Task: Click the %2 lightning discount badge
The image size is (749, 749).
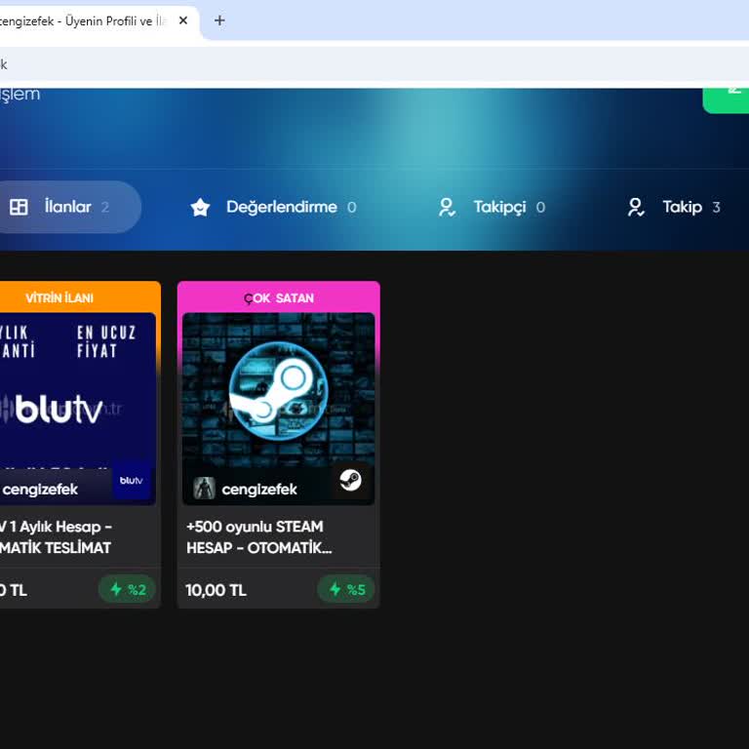Action: point(128,589)
